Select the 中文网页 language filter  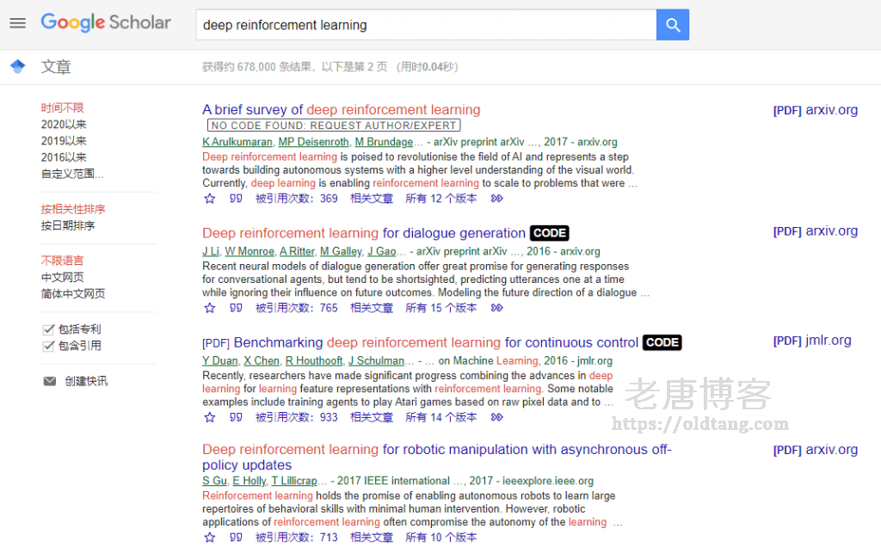click(x=64, y=276)
